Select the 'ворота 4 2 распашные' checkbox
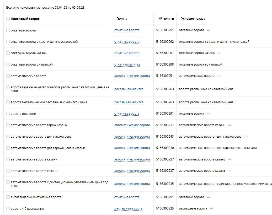 pos(8,209)
